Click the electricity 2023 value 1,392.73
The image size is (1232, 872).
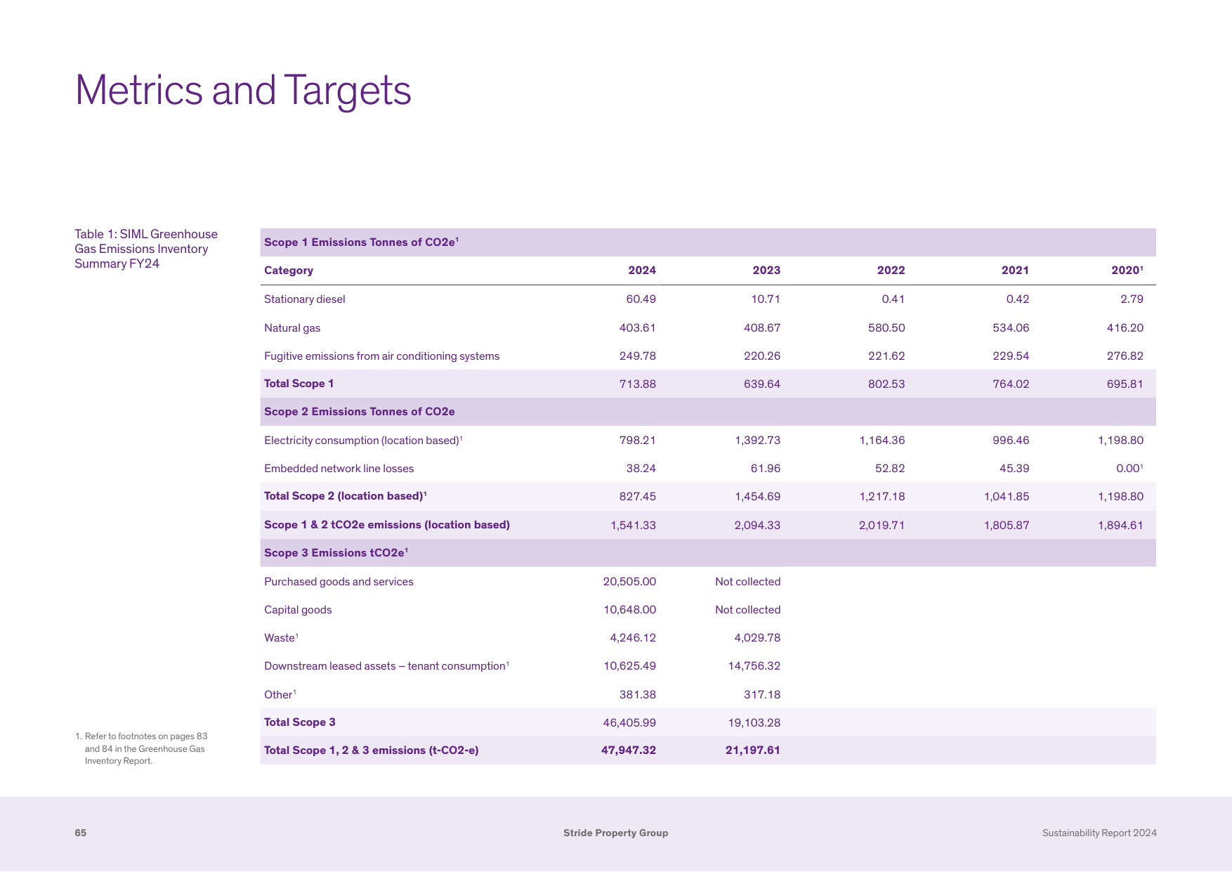758,441
